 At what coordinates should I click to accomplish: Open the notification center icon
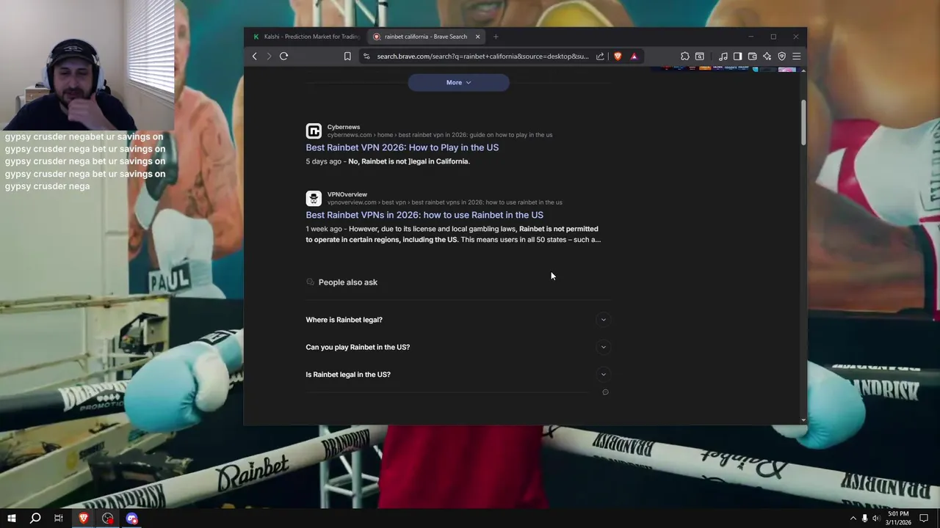click(x=924, y=518)
